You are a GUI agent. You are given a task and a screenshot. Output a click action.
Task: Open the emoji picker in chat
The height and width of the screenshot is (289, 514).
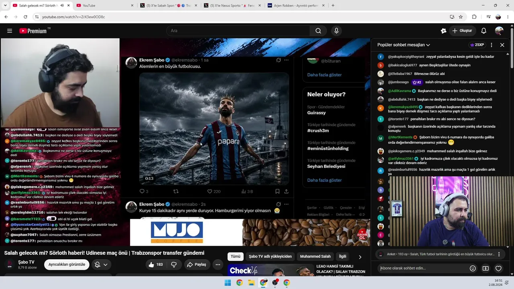473,268
